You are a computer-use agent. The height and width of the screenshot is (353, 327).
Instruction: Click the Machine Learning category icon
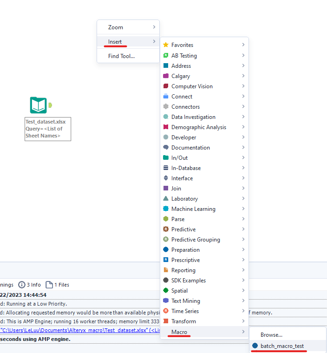pos(166,209)
